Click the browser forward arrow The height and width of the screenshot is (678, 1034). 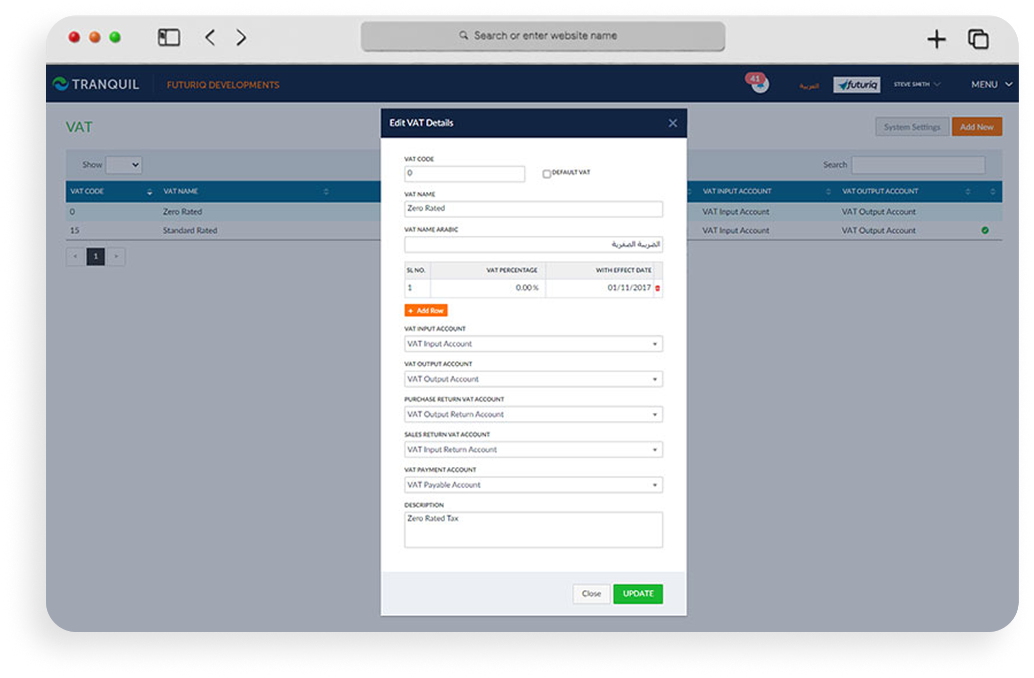[x=241, y=37]
